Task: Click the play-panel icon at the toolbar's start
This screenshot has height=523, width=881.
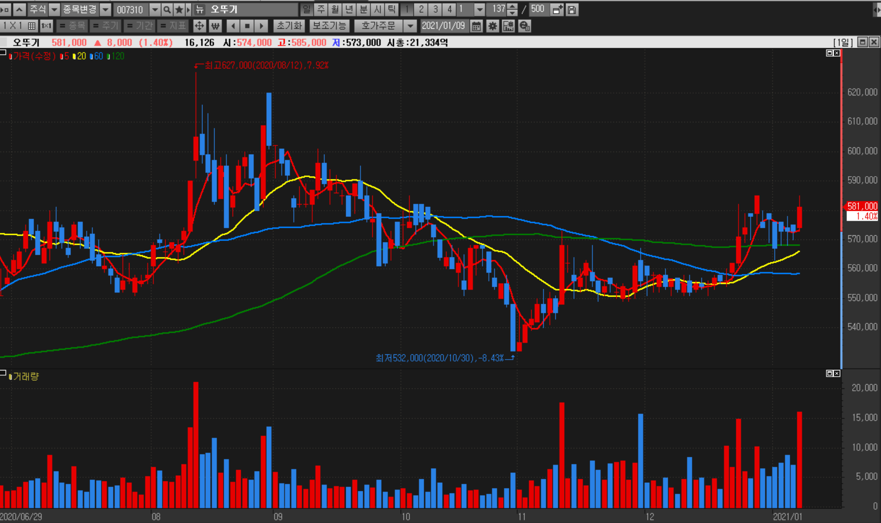Action: (x=5, y=9)
